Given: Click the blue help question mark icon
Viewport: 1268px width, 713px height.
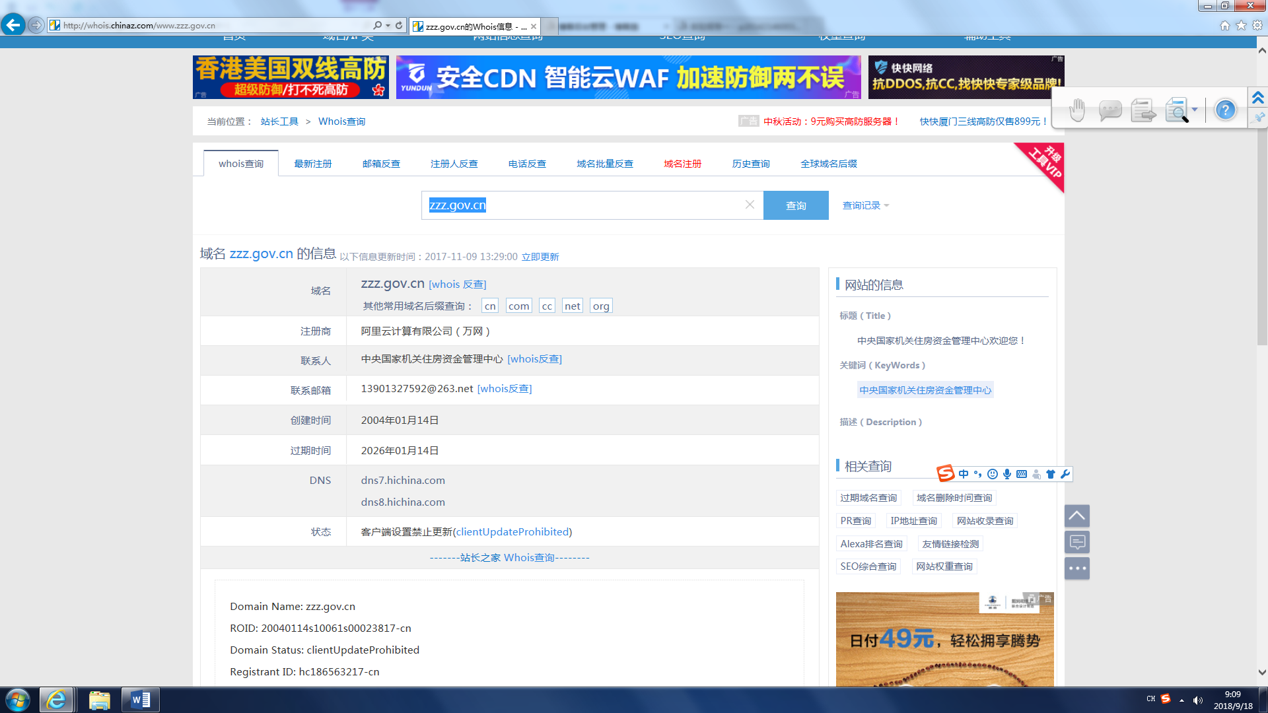Looking at the screenshot, I should pos(1225,110).
